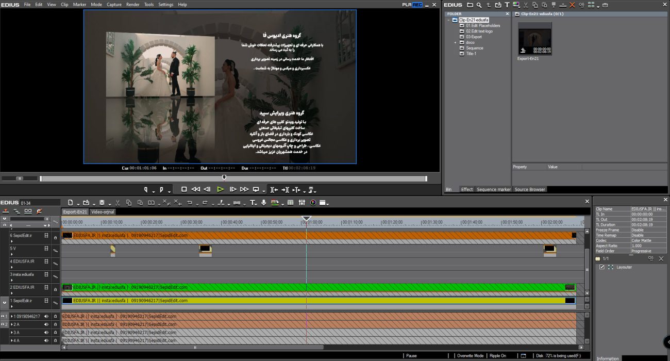Jump to next edit point

tap(286, 189)
